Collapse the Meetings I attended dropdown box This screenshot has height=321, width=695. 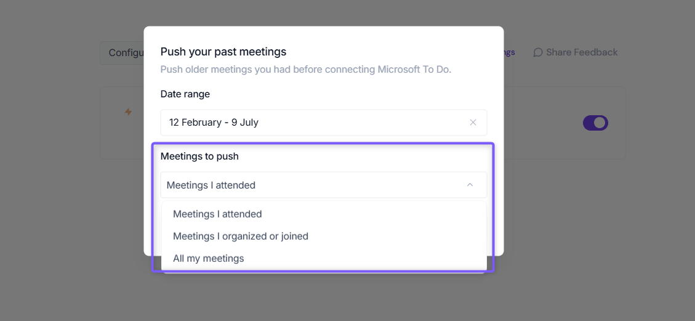[324, 185]
